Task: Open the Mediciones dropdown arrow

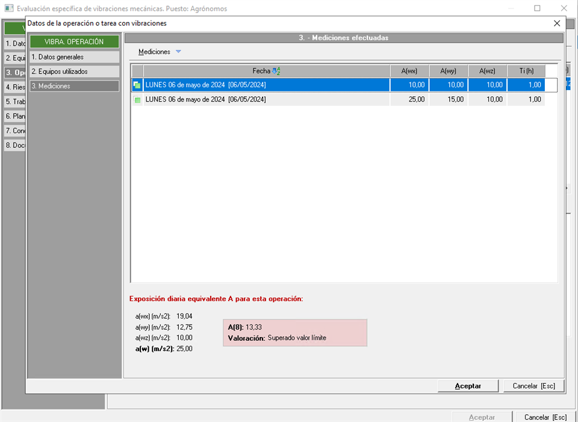Action: 178,52
